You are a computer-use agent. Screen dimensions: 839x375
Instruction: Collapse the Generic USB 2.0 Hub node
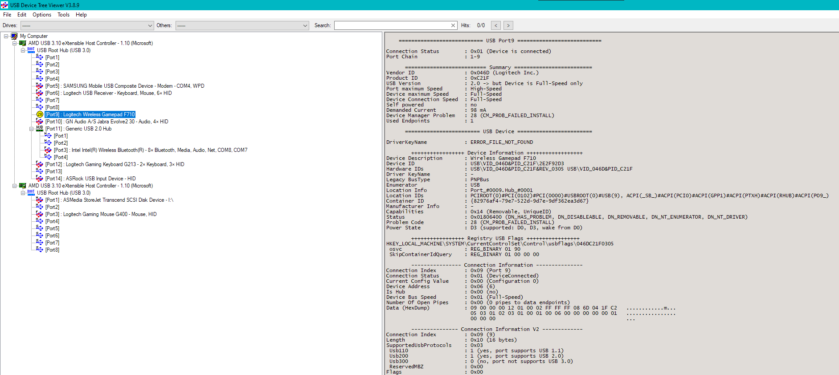(31, 129)
